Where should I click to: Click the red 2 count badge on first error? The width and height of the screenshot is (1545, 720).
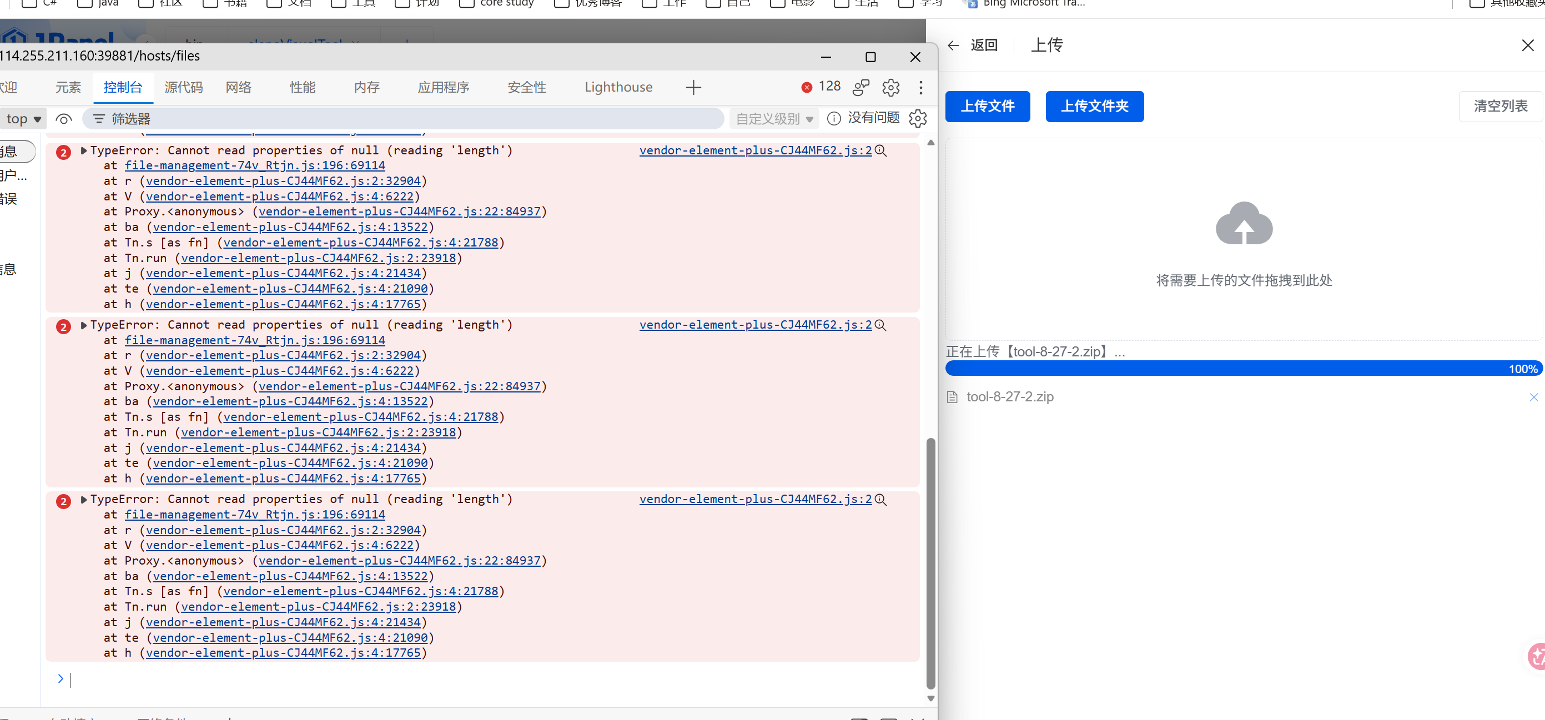(63, 152)
